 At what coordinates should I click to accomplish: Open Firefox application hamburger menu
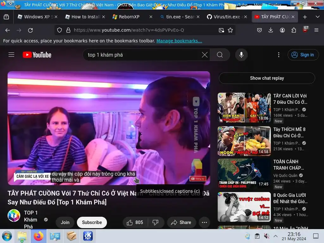click(316, 30)
